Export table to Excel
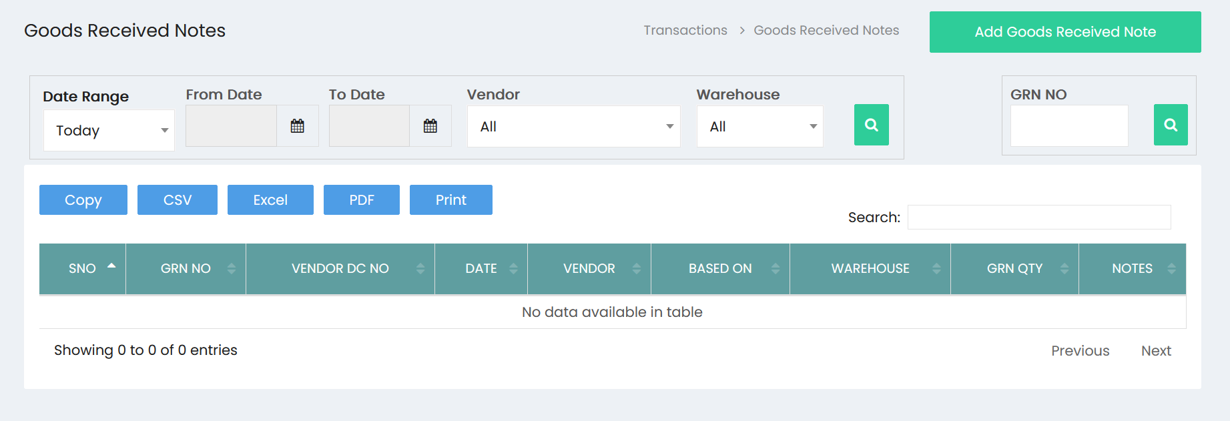This screenshot has width=1230, height=421. (x=270, y=200)
